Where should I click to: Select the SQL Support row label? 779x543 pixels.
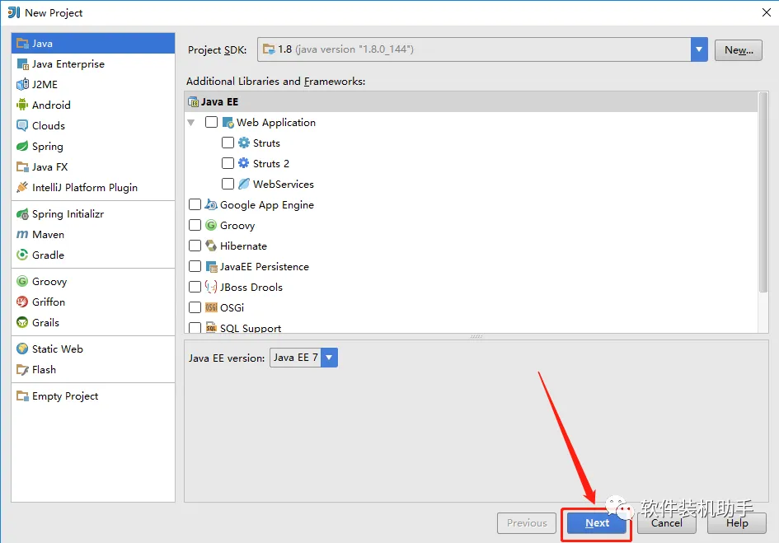click(x=251, y=329)
